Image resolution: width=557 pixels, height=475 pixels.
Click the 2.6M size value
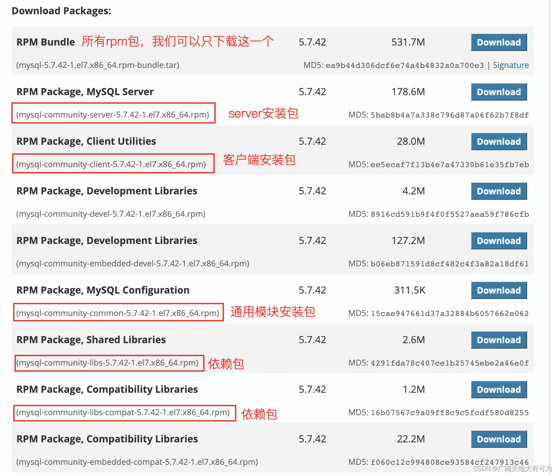coord(414,340)
